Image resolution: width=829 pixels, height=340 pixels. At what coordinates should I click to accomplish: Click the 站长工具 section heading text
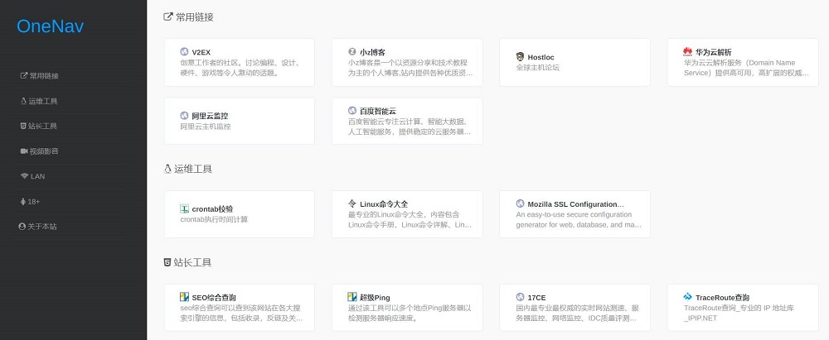(x=192, y=262)
